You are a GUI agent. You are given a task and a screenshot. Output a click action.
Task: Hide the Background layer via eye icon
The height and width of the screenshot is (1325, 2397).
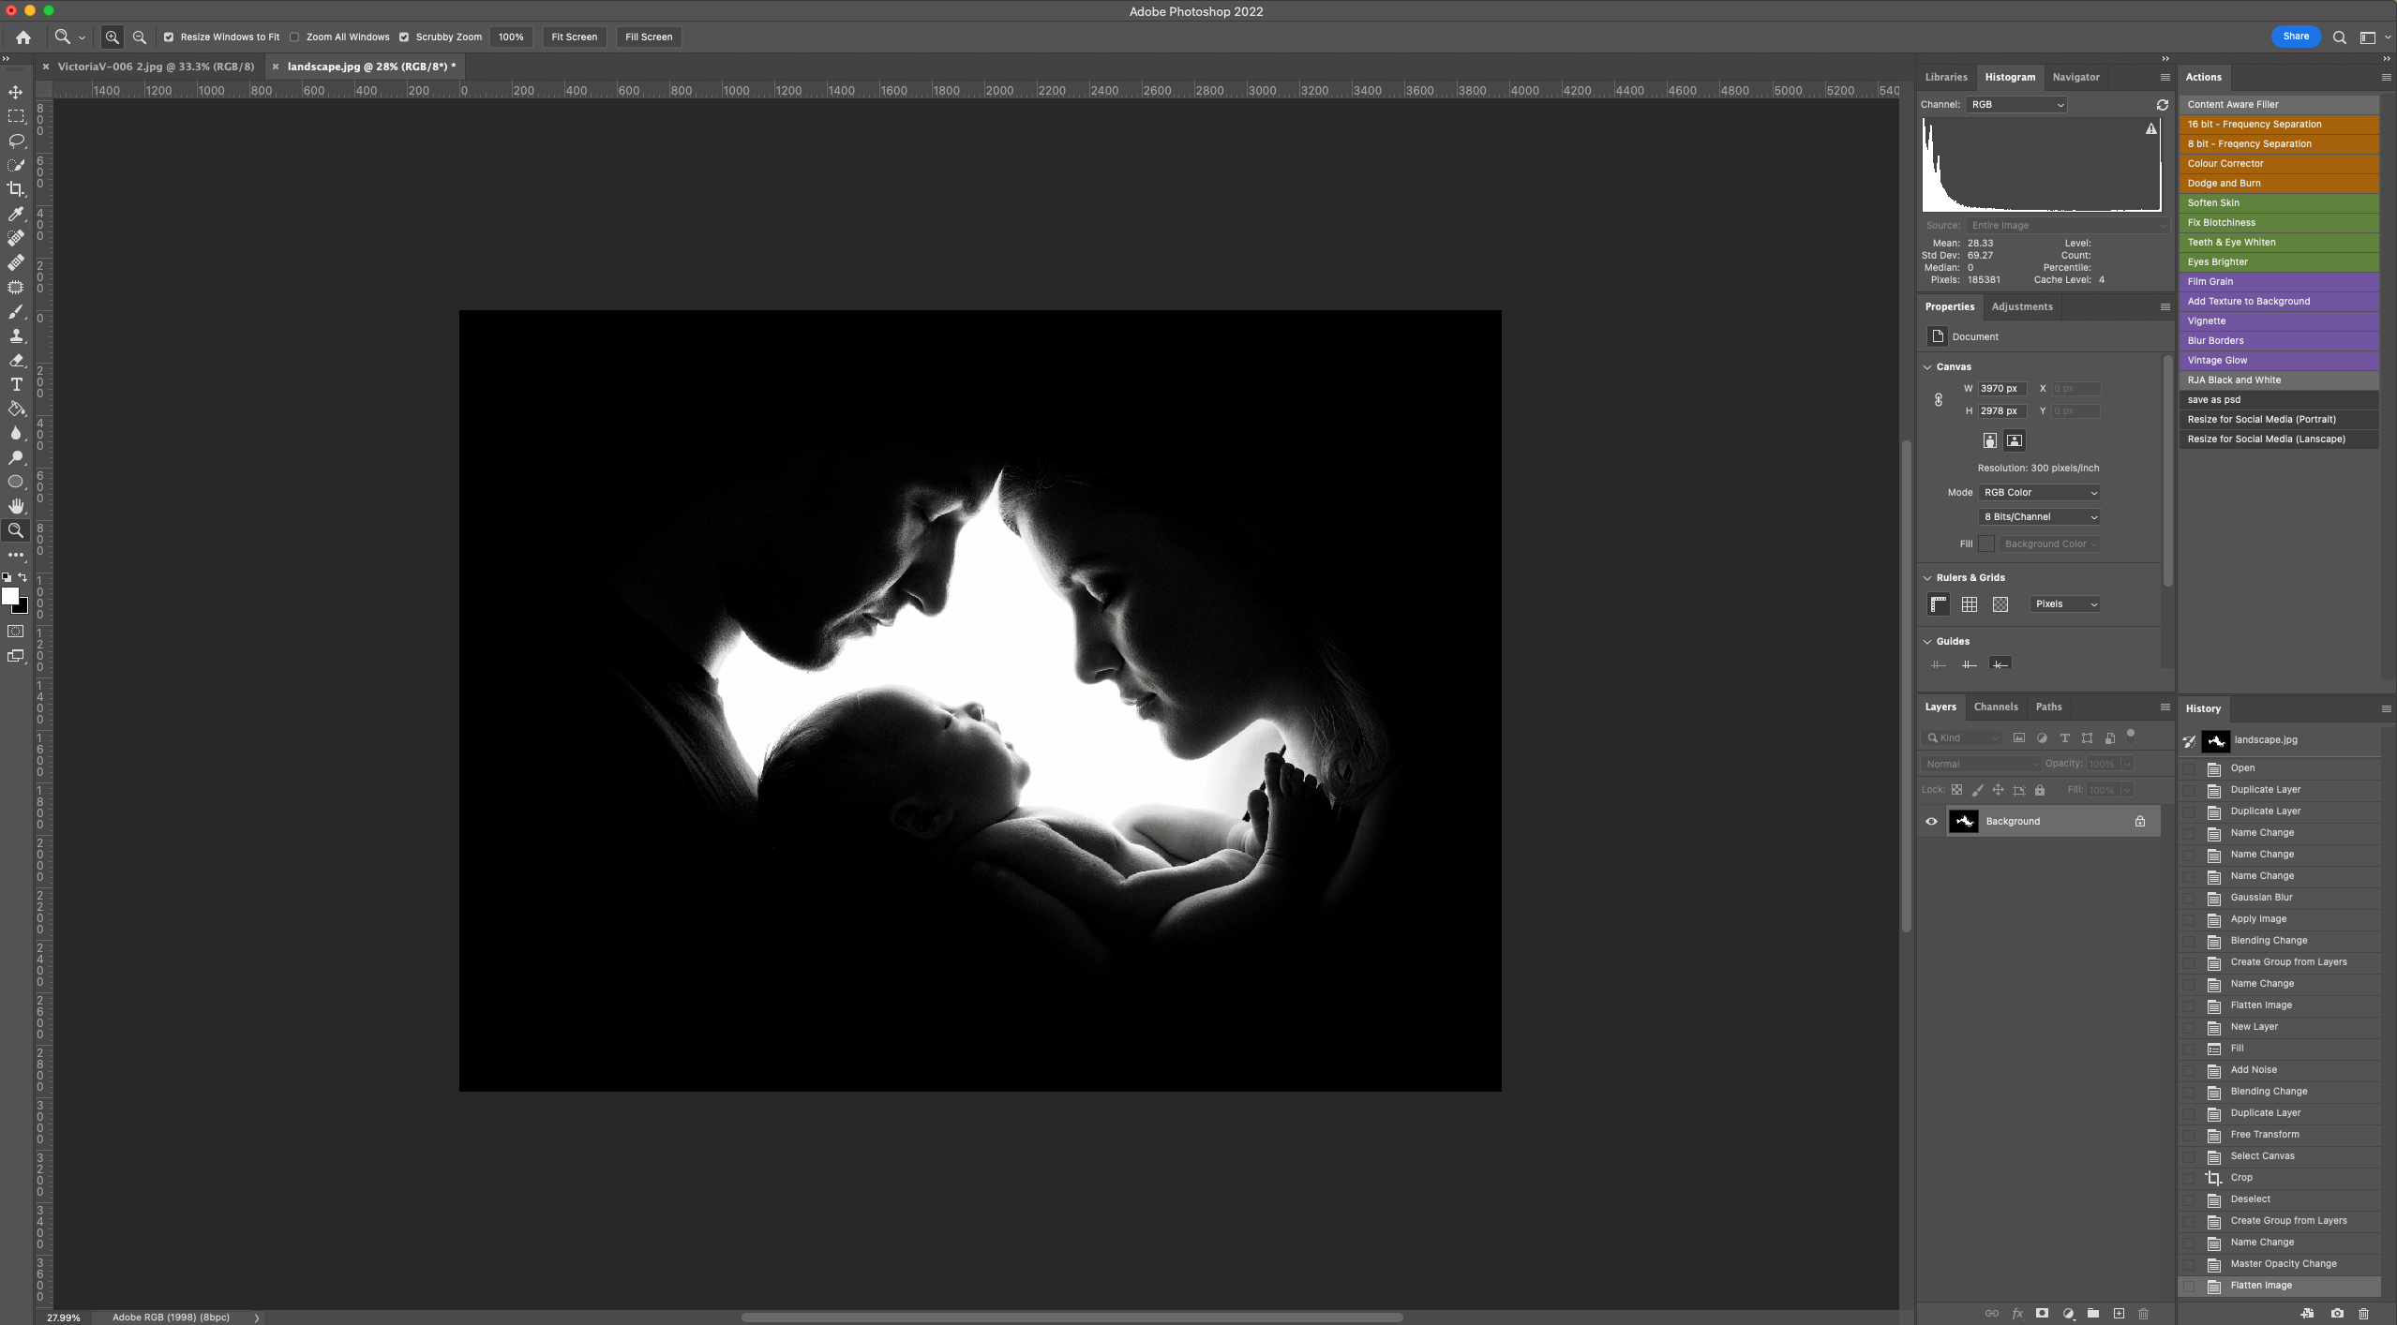(1931, 822)
